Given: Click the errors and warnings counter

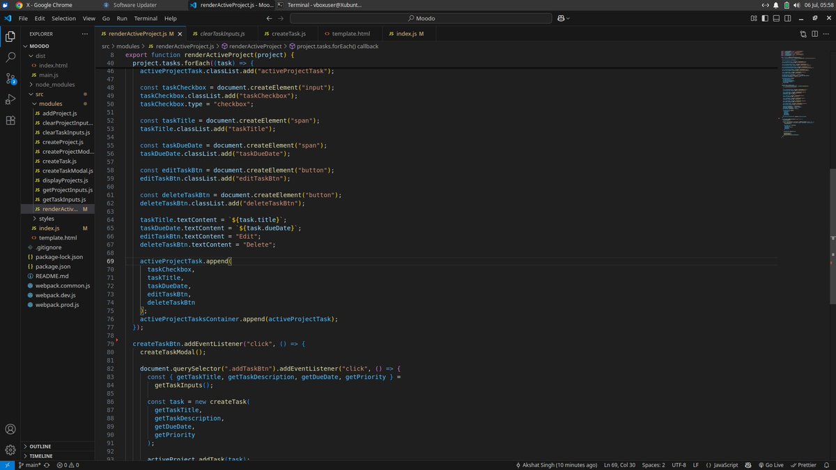Looking at the screenshot, I should tap(68, 464).
